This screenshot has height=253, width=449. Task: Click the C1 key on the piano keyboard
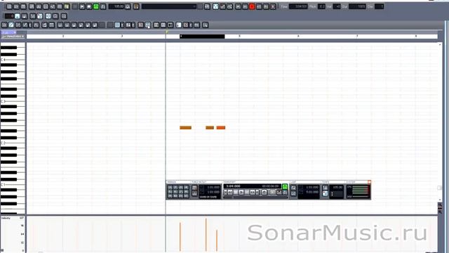click(x=13, y=184)
